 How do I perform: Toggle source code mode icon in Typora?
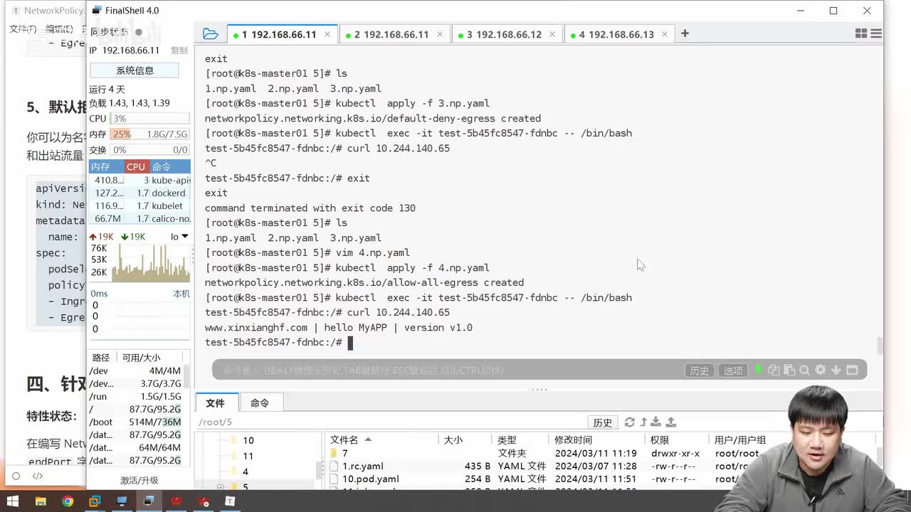pos(37,476)
